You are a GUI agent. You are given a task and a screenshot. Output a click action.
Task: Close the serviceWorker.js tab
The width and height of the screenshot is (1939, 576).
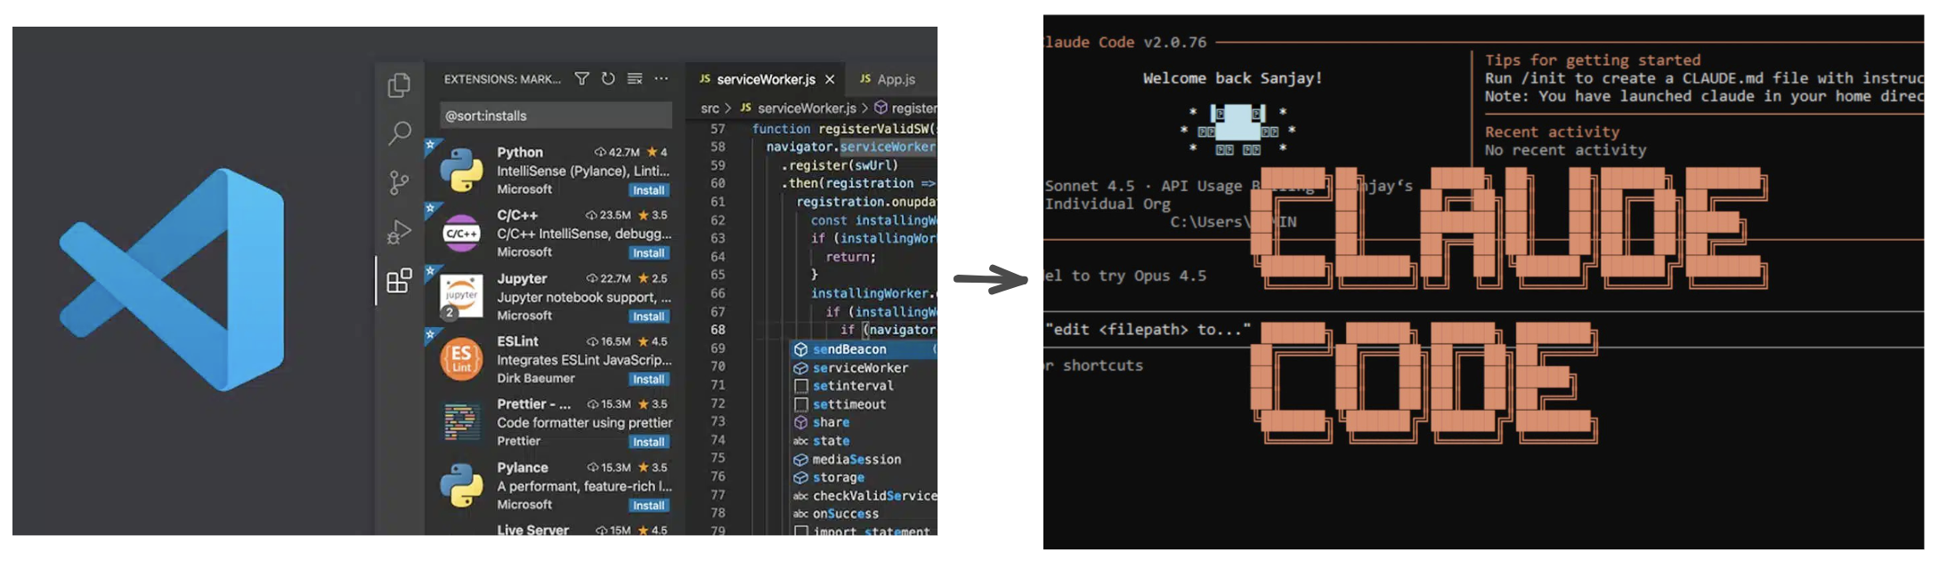pos(830,79)
